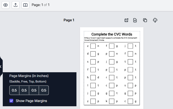
Task: Click the Bottom margin input field
Action: click(x=44, y=90)
